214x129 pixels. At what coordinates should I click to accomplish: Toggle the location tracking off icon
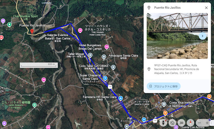pyautogui.click(x=172, y=123)
